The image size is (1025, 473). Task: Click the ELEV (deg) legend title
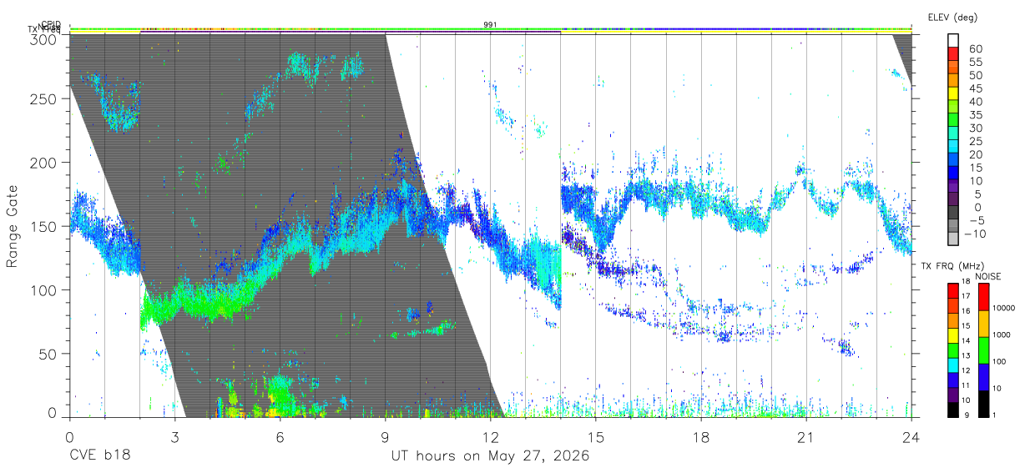click(952, 18)
